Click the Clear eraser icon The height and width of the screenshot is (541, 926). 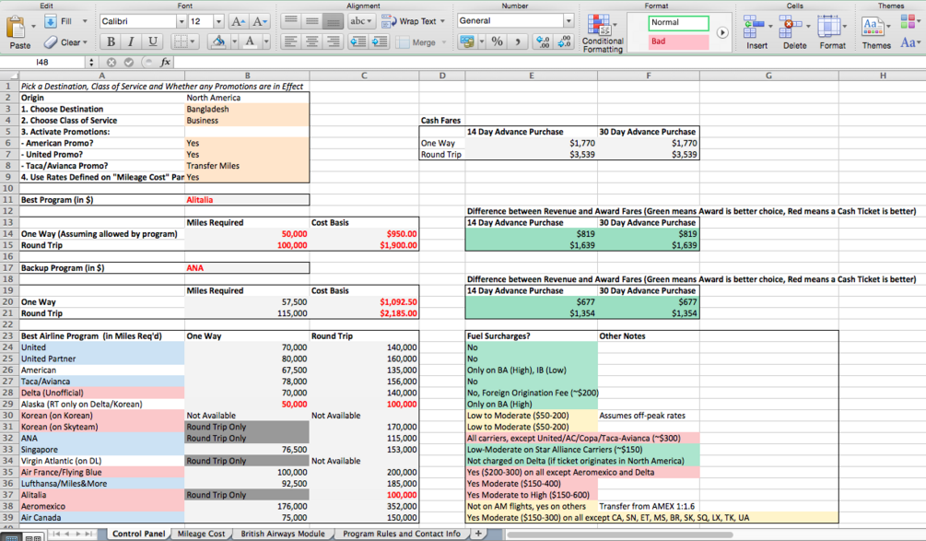tap(51, 41)
